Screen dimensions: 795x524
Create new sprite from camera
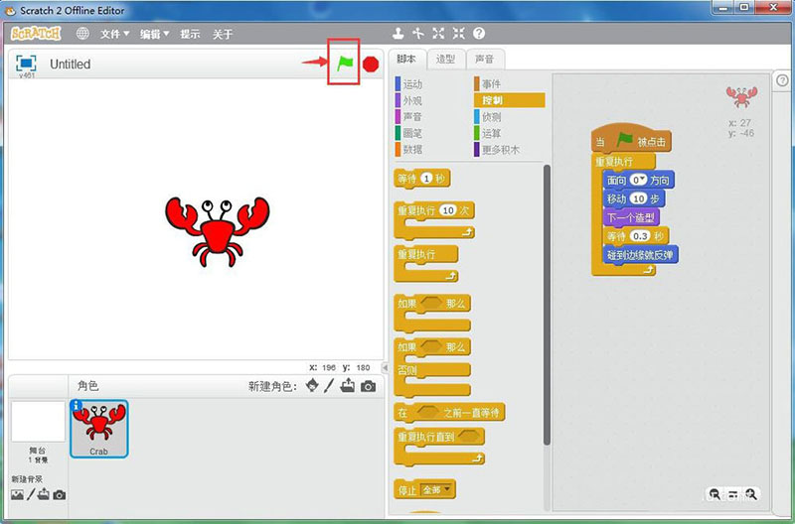368,386
